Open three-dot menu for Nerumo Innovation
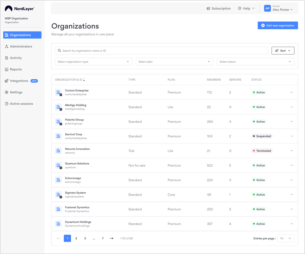This screenshot has width=305, height=254. pyautogui.click(x=292, y=151)
